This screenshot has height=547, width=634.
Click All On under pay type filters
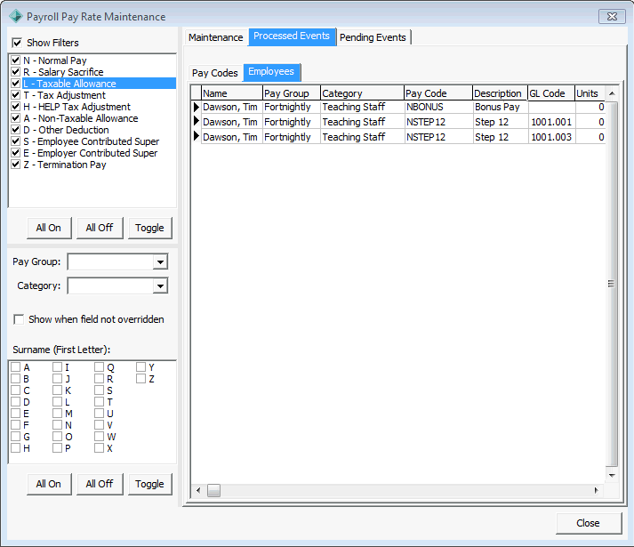49,228
